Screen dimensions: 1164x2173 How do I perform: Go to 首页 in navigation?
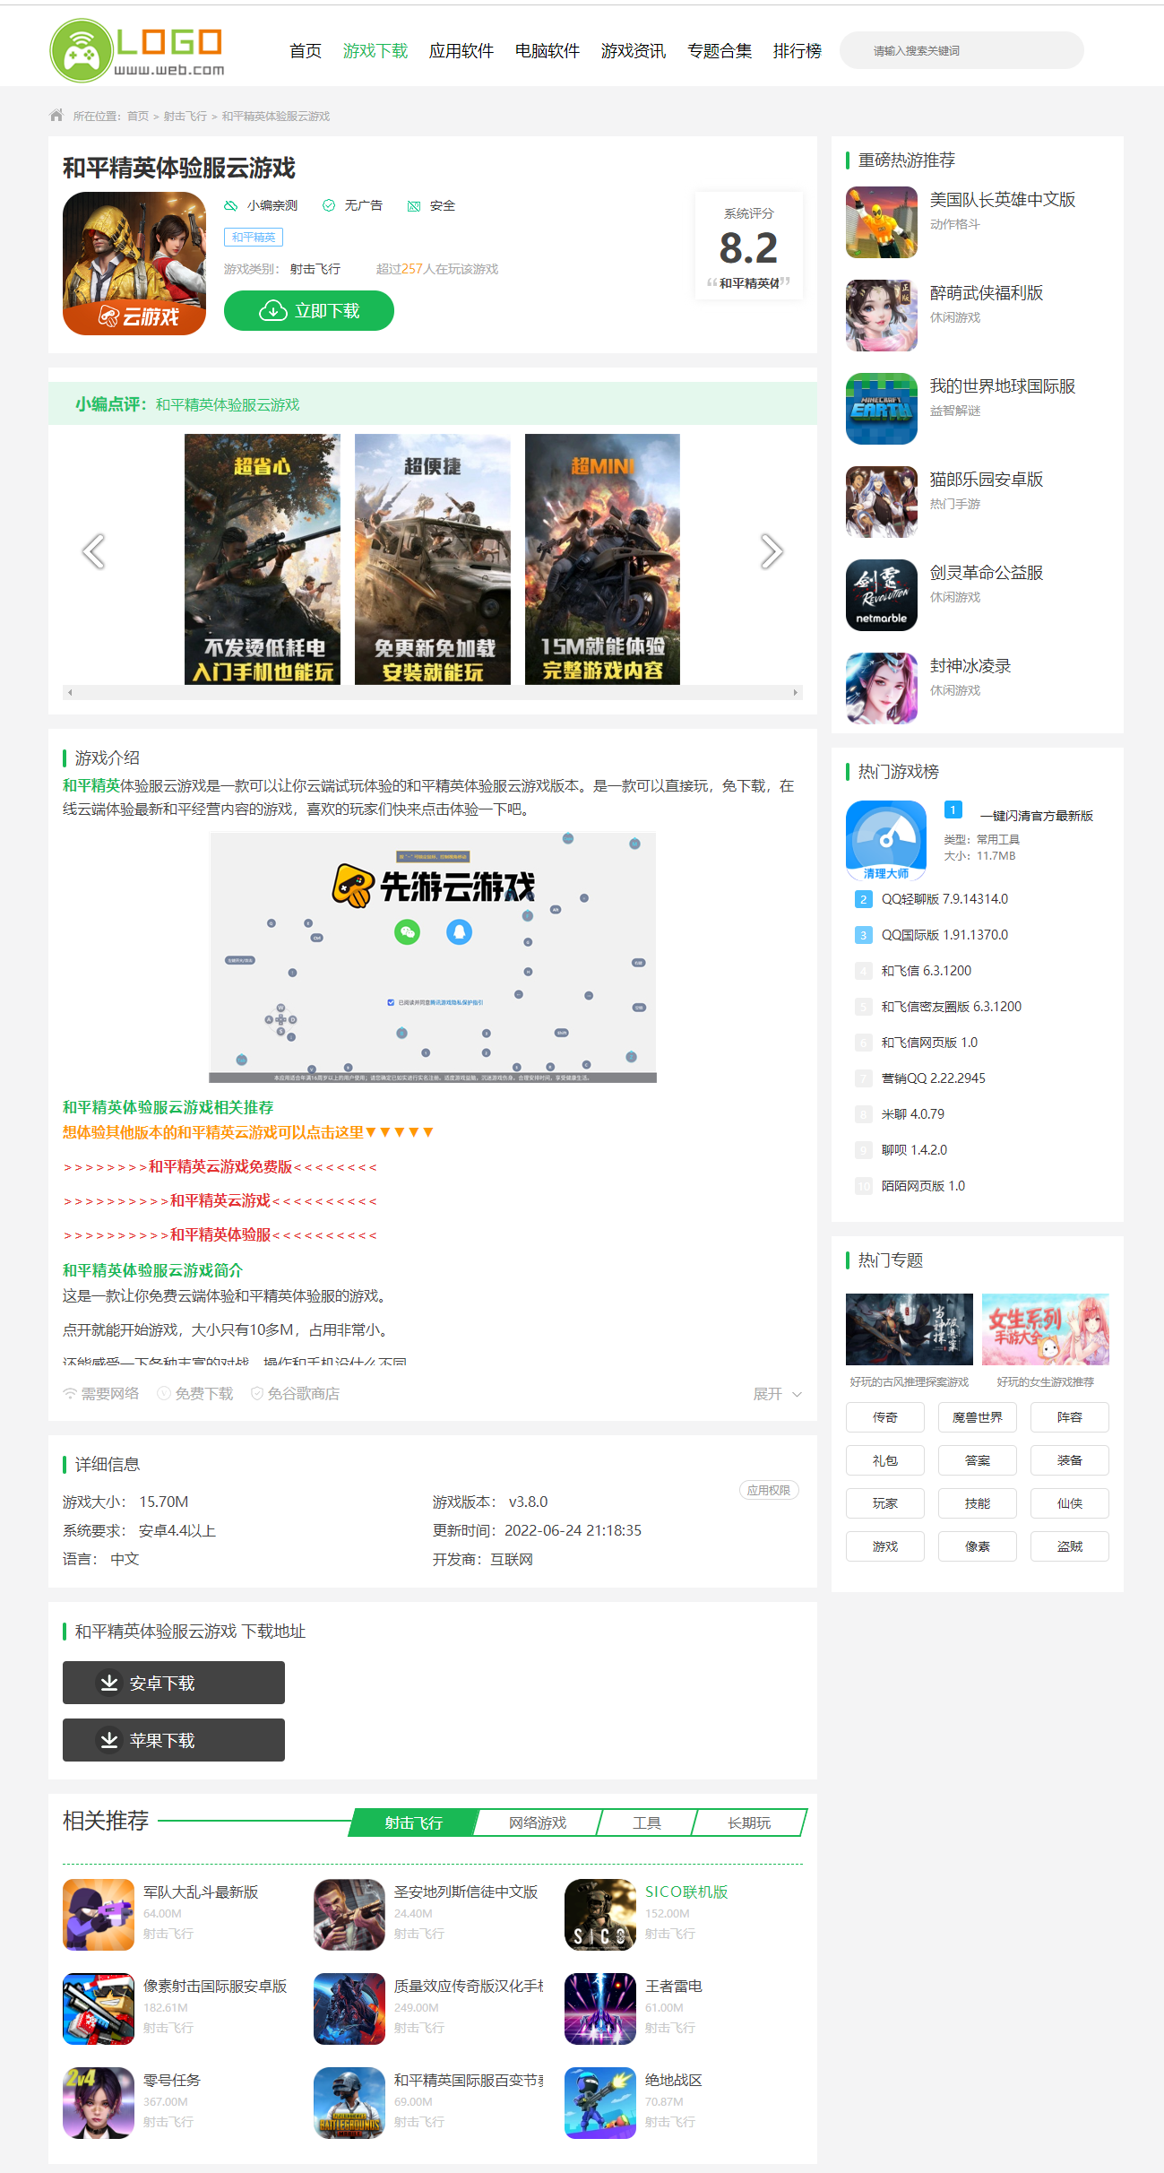click(306, 51)
